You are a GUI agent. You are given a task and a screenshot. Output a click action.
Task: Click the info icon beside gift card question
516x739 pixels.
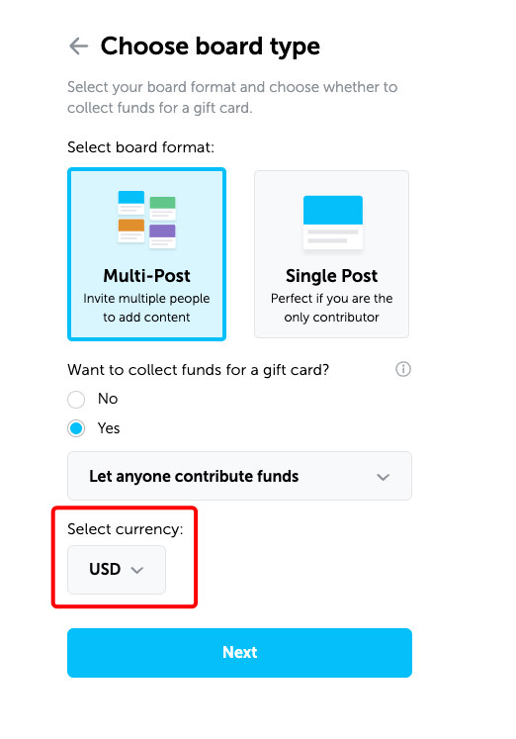[403, 369]
